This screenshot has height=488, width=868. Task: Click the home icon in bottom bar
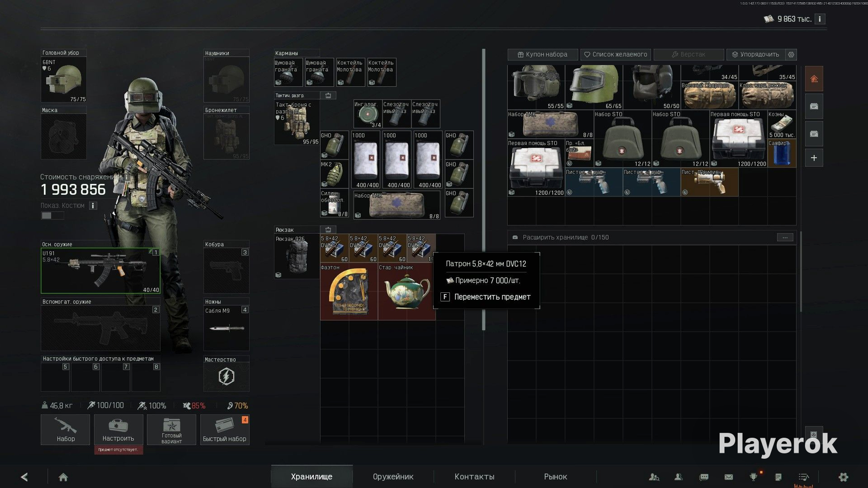tap(63, 477)
